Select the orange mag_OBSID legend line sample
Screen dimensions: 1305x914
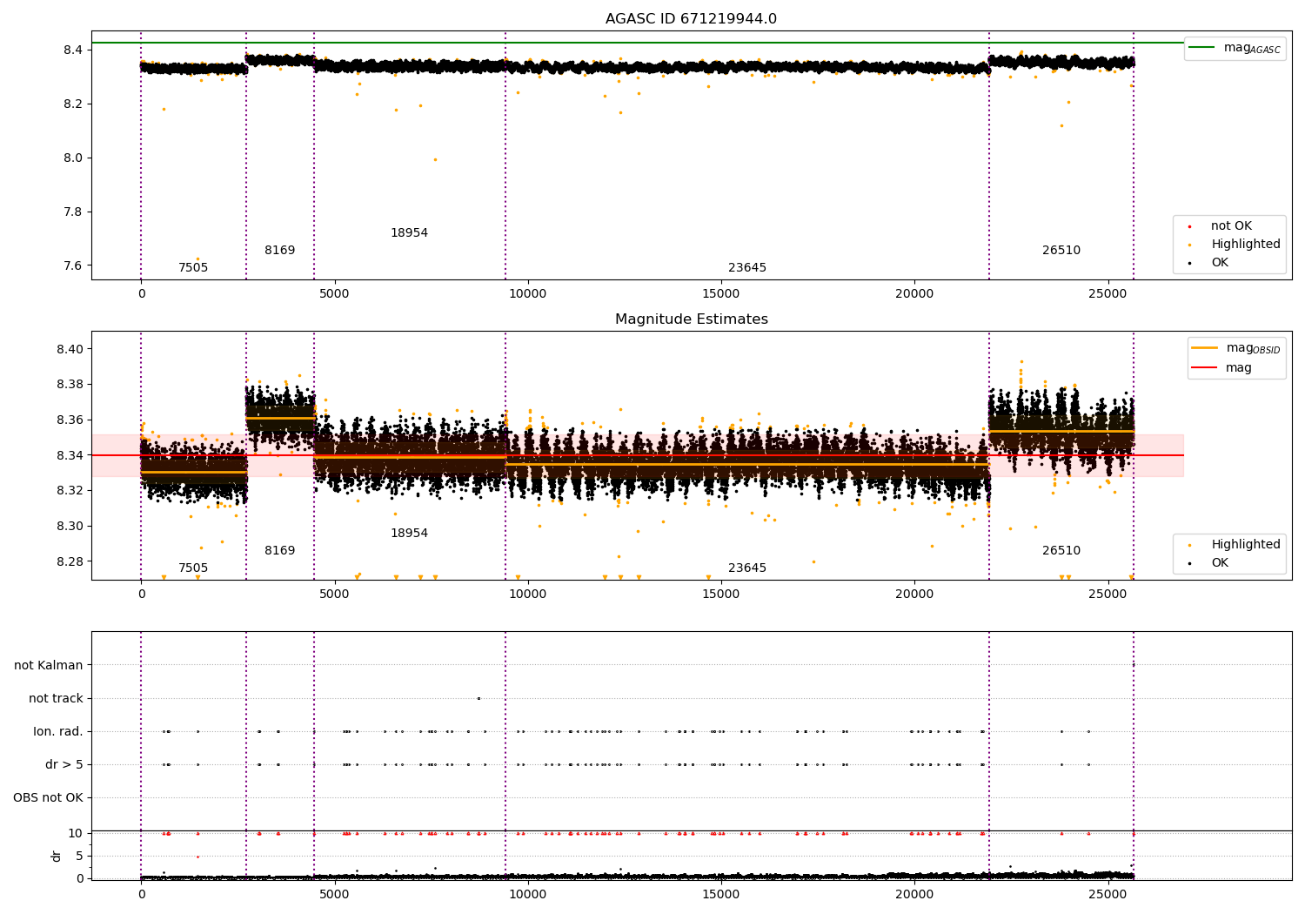click(x=1205, y=348)
